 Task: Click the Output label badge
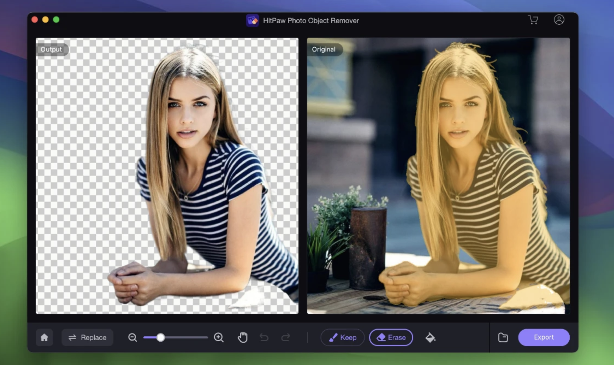pos(51,50)
